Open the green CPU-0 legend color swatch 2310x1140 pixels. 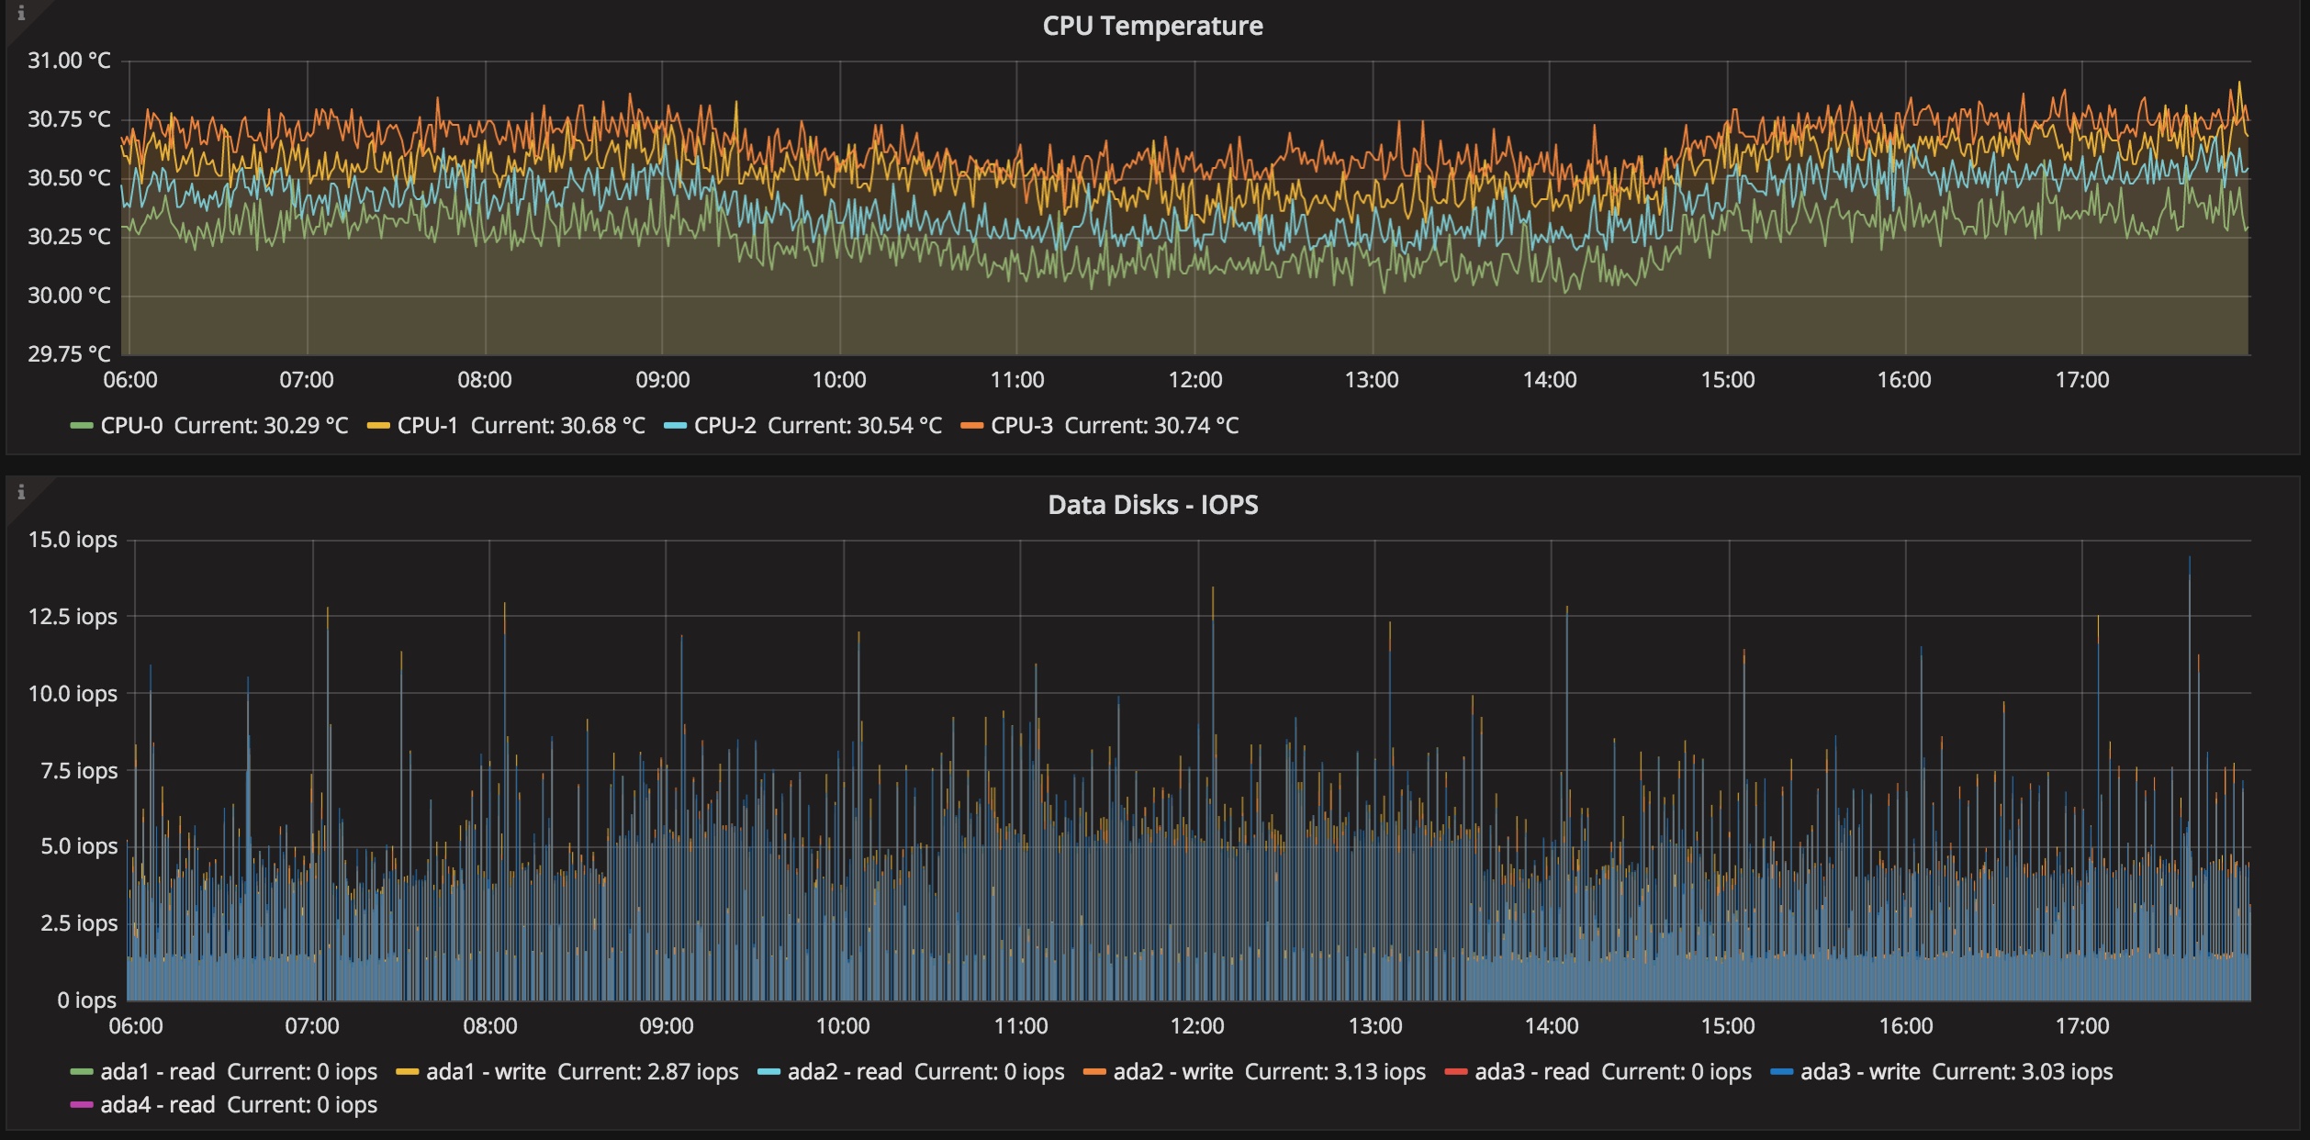pos(82,426)
